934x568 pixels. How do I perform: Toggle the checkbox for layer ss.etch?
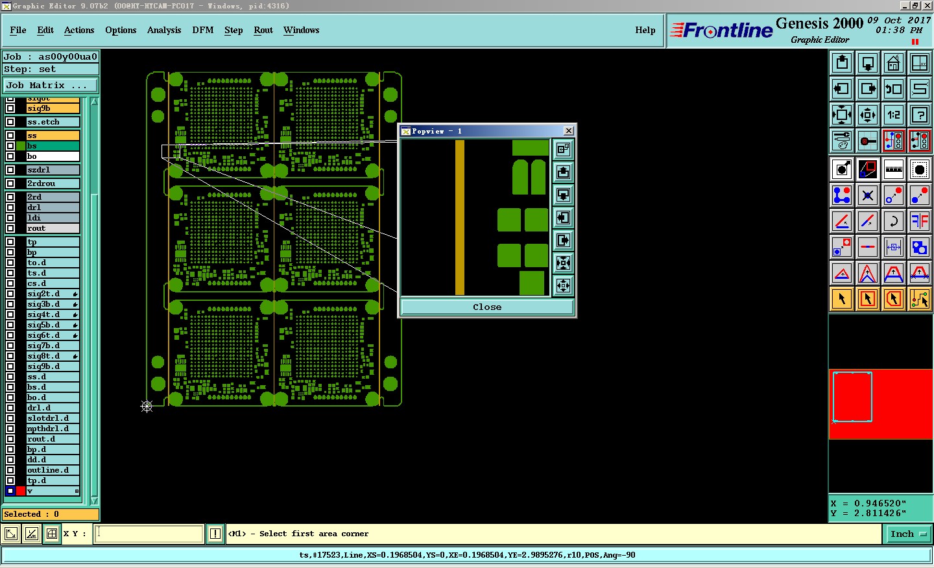click(10, 122)
